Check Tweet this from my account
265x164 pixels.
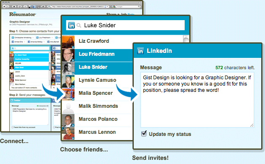tap(13, 127)
